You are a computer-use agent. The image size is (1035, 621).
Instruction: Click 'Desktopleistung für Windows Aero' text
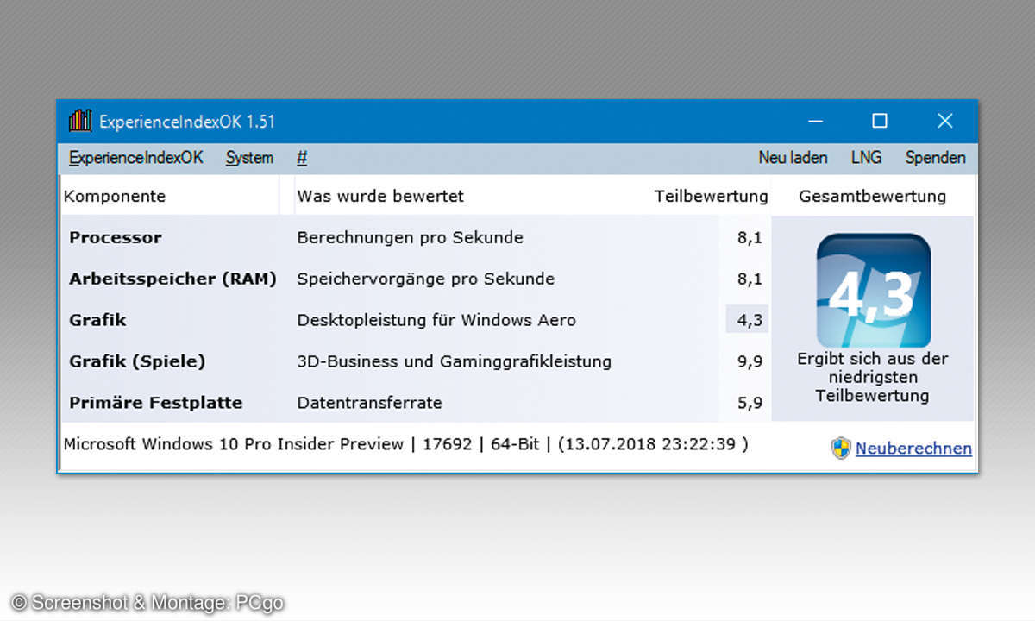tap(436, 320)
